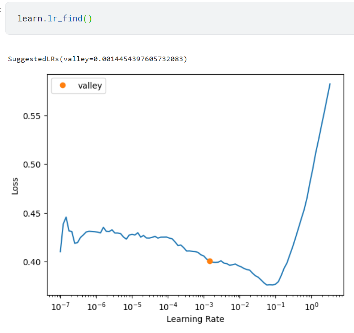Click the 10^-4 x-axis tick label

(168, 307)
